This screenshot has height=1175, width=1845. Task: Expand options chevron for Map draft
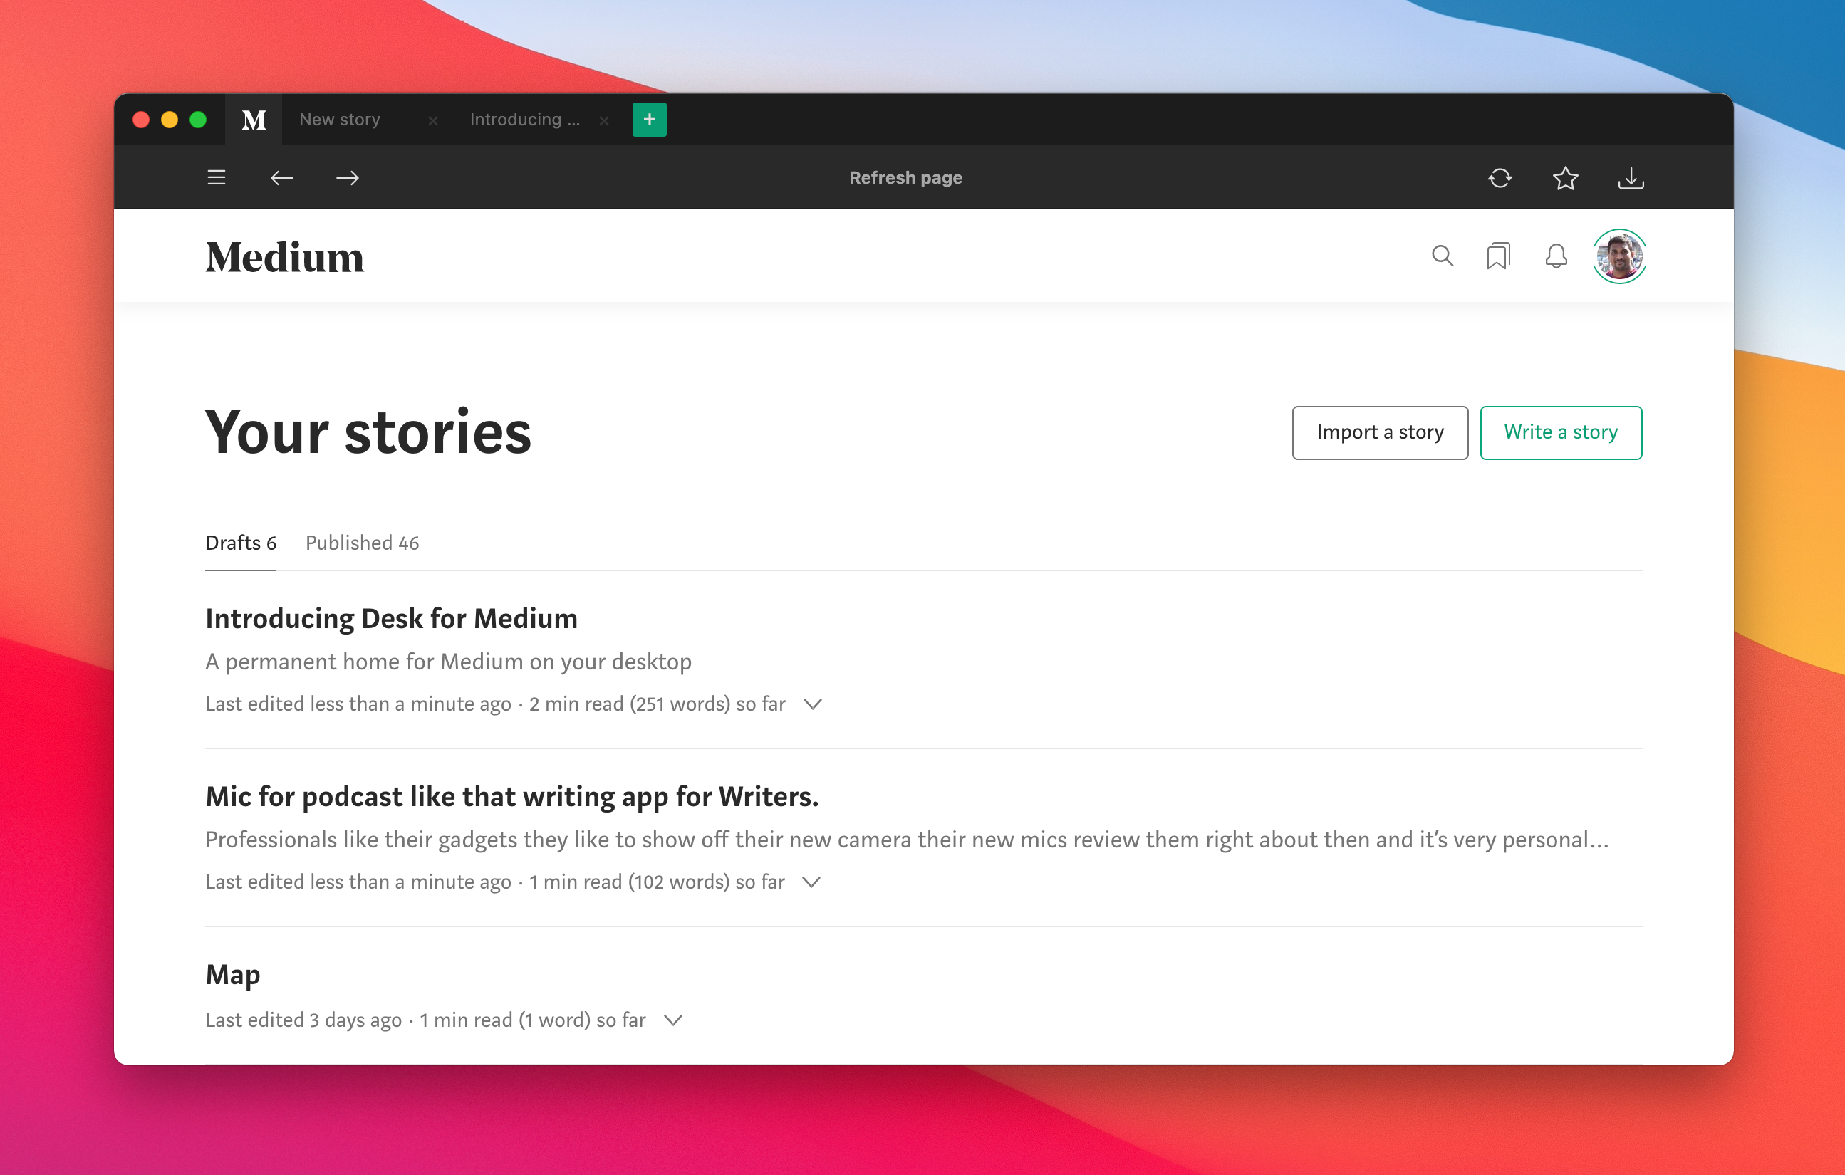point(672,1020)
